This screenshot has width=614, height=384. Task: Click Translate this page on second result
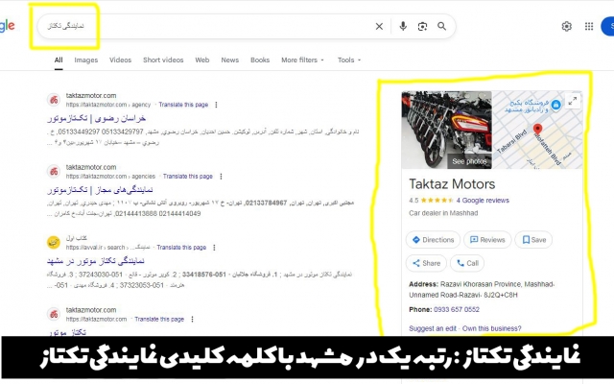pyautogui.click(x=187, y=177)
